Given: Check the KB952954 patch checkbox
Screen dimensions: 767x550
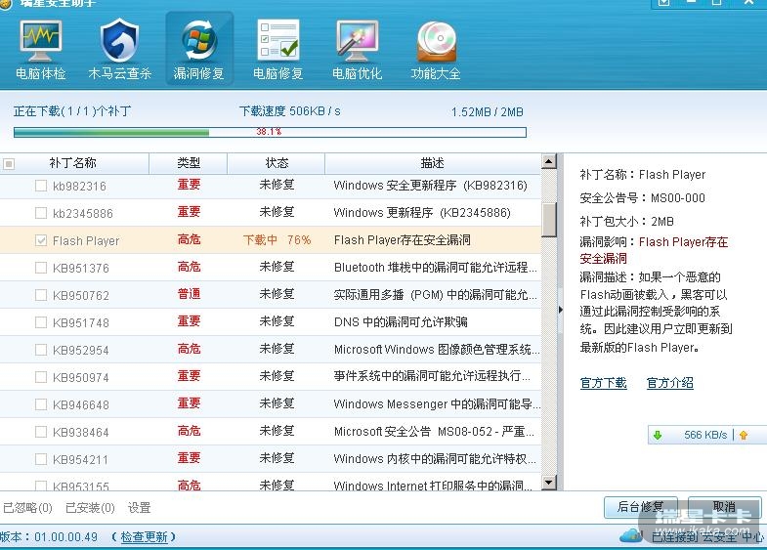Looking at the screenshot, I should [x=41, y=350].
